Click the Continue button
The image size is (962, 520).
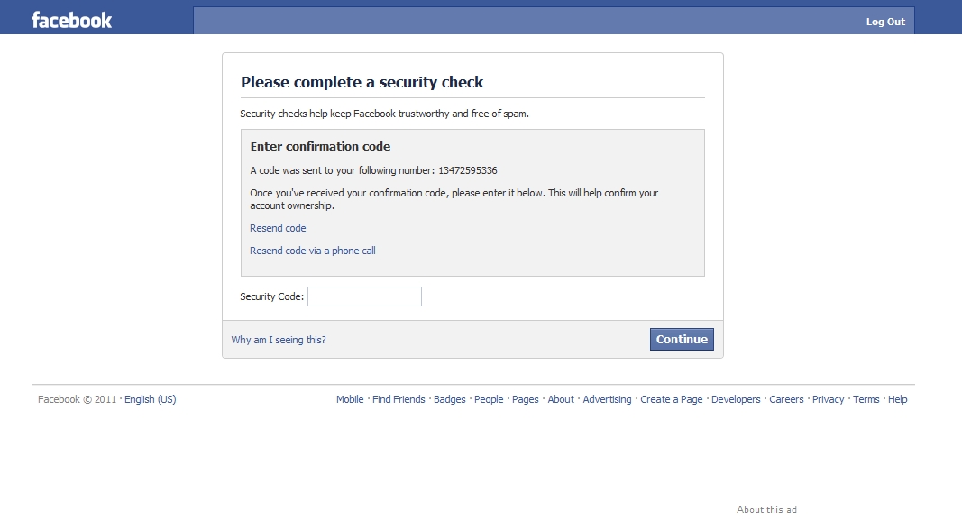point(682,339)
